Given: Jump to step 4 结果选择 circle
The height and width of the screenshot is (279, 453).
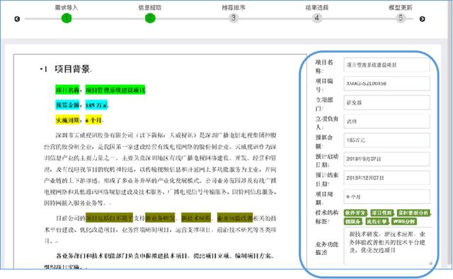Looking at the screenshot, I should [317, 18].
